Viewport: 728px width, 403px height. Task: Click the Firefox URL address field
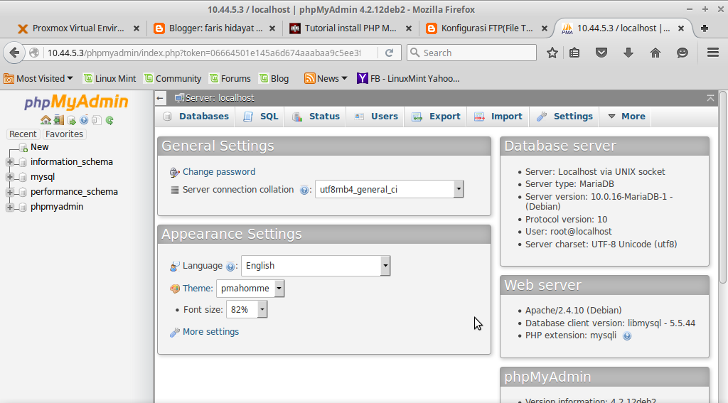204,53
